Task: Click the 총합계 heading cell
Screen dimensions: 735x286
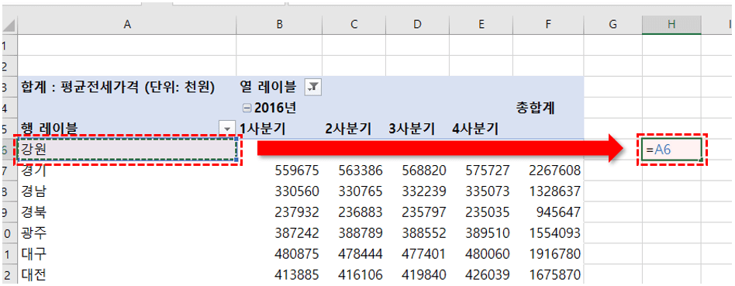Action: [x=535, y=109]
